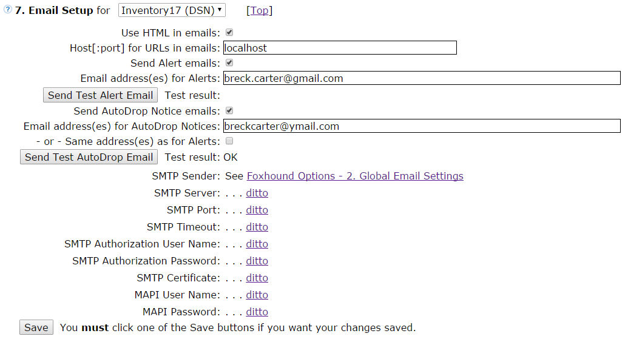Toggle Use HTML in emails checkbox
This screenshot has height=342, width=628.
pyautogui.click(x=229, y=32)
